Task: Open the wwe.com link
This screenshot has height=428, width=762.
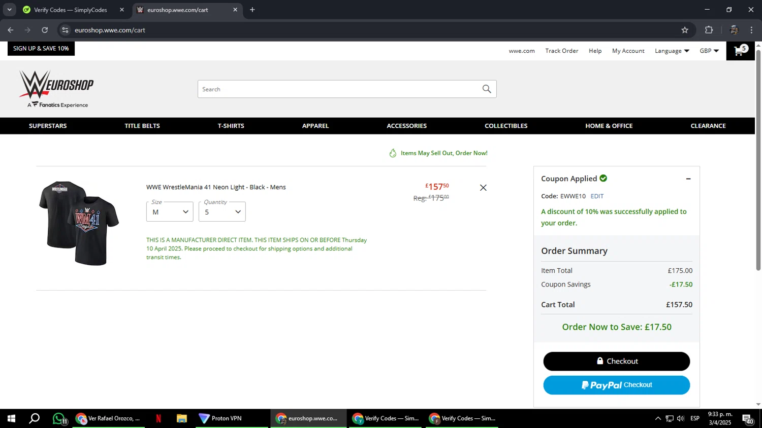Action: (522, 51)
